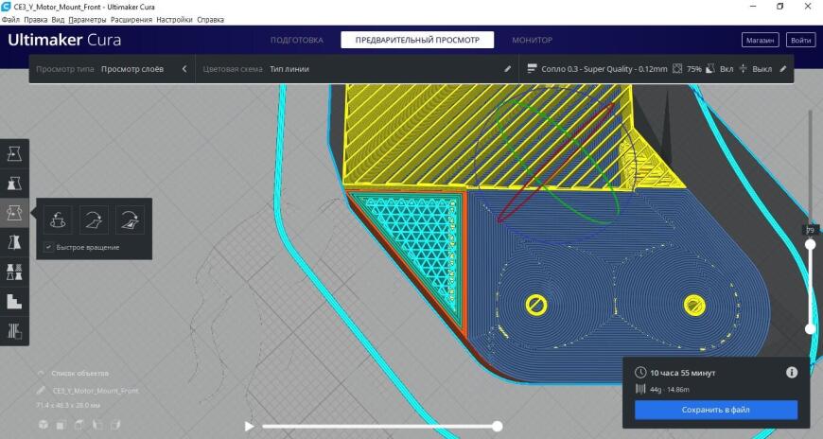The height and width of the screenshot is (439, 823).
Task: Click the adhesion Выкл icon
Action: click(743, 69)
